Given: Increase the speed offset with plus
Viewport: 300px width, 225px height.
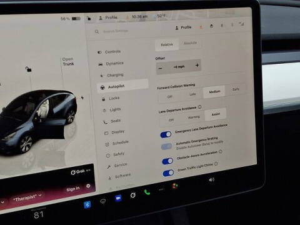Looking at the screenshot, I should [197, 66].
